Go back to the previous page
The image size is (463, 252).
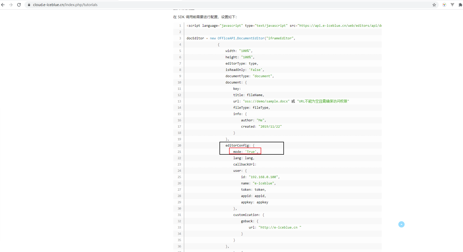(x=3, y=5)
